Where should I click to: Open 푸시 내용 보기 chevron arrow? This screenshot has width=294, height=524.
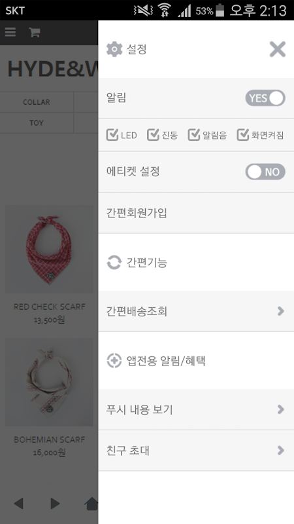coord(281,409)
